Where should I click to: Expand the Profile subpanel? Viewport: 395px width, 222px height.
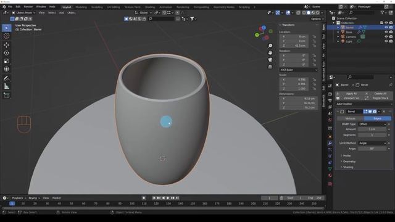pyautogui.click(x=347, y=156)
